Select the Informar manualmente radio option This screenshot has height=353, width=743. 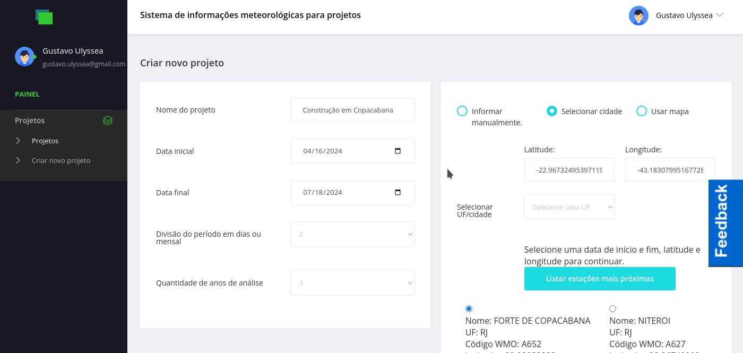[x=462, y=111]
